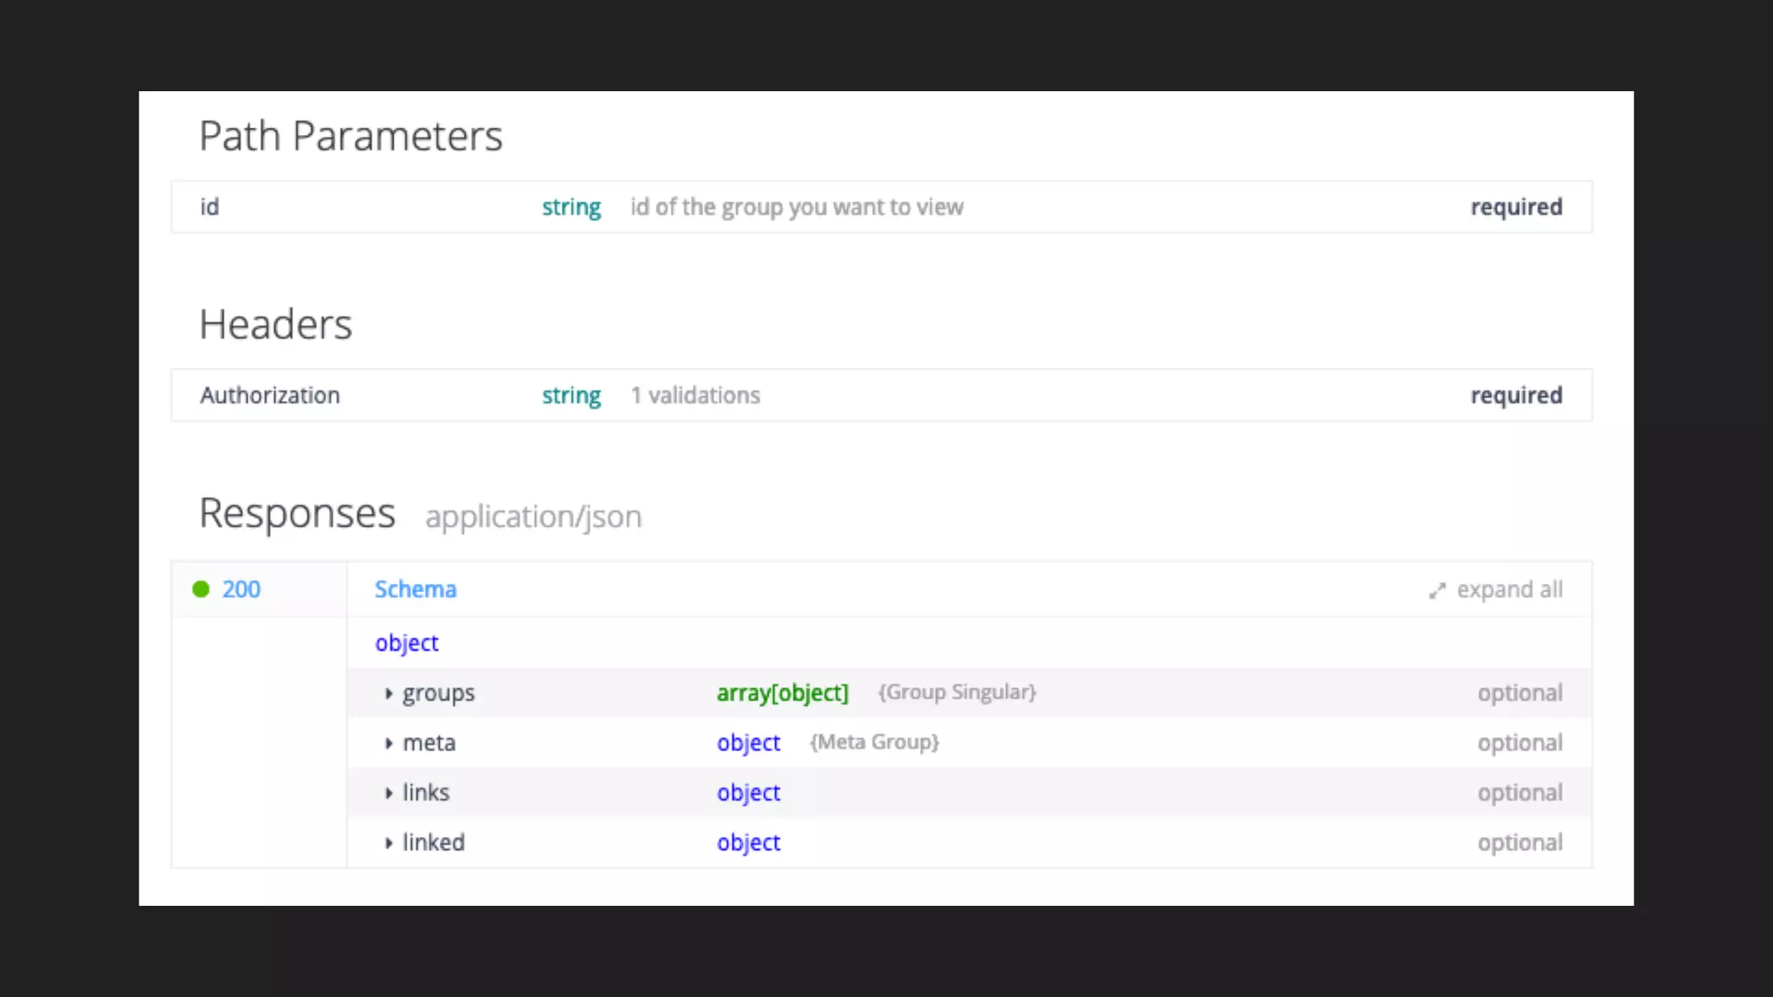Viewport: 1773px width, 997px height.
Task: Click the array[object] type label
Action: [x=782, y=693]
